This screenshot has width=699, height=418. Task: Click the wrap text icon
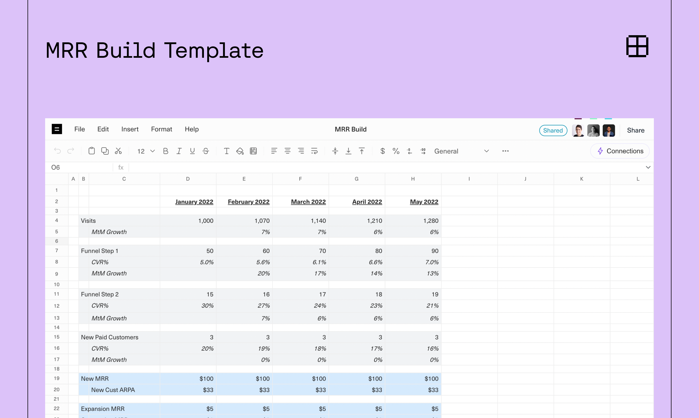314,151
